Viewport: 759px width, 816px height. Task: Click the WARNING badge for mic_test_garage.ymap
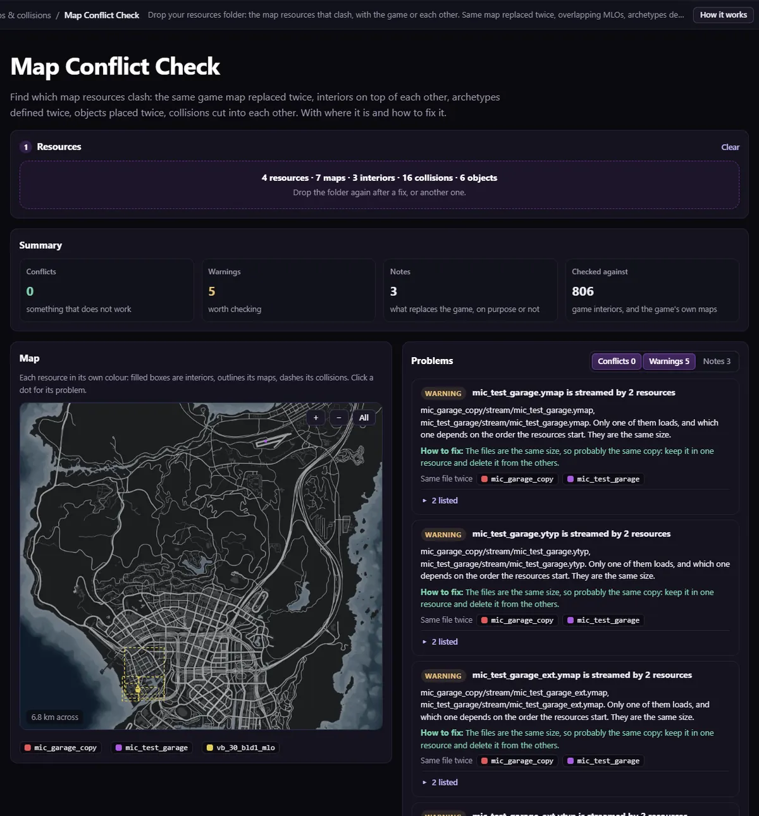pos(443,393)
